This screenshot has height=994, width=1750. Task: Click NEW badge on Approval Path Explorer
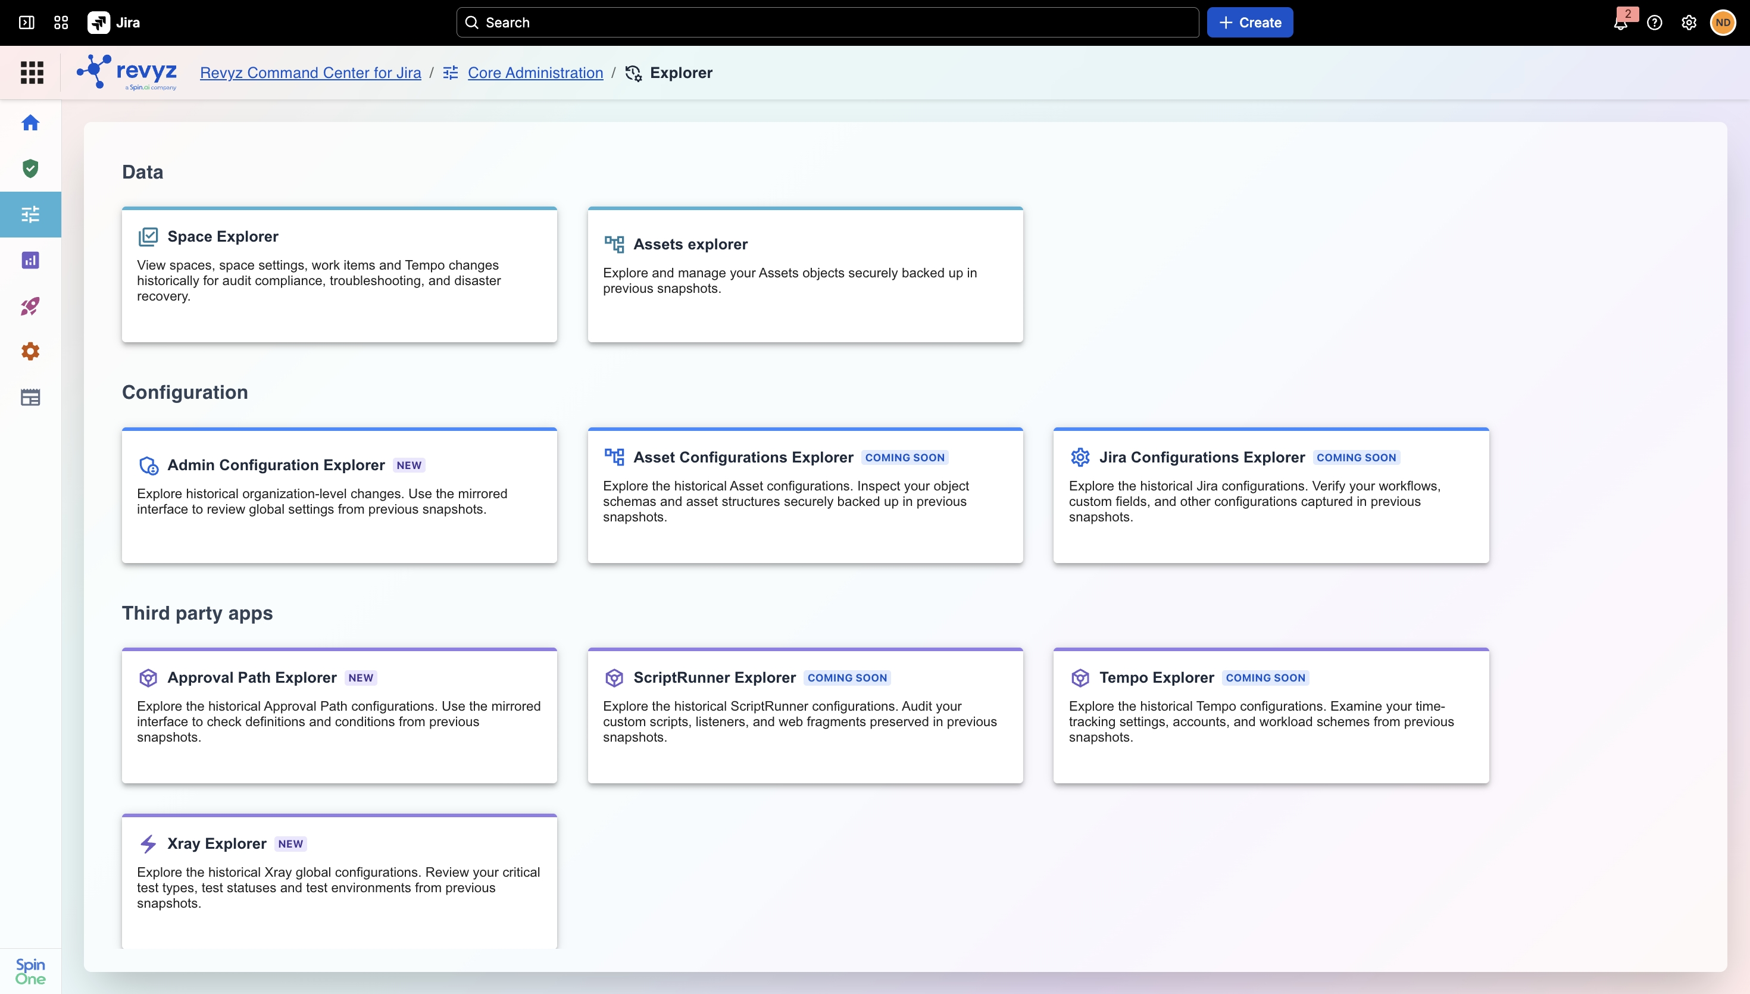[361, 678]
